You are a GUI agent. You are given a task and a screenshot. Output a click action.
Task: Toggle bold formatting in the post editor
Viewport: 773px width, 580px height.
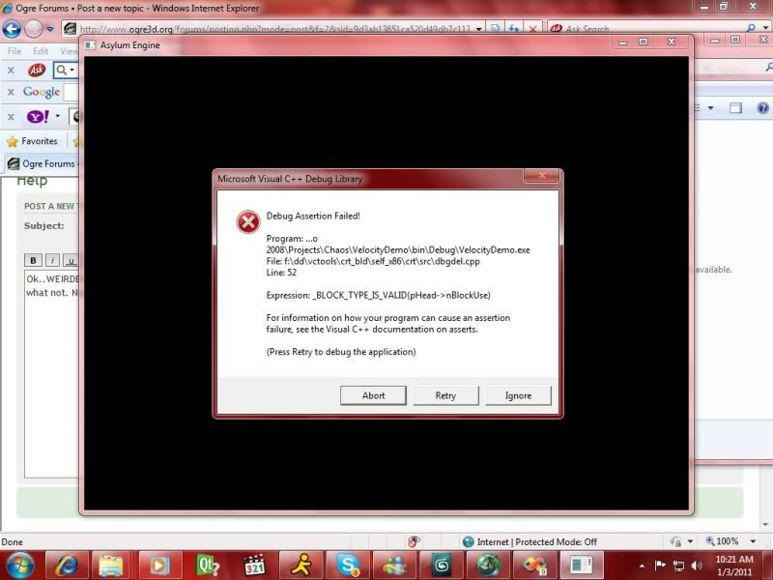33,260
